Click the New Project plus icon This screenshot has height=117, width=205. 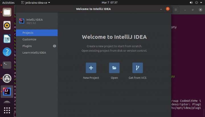click(91, 68)
